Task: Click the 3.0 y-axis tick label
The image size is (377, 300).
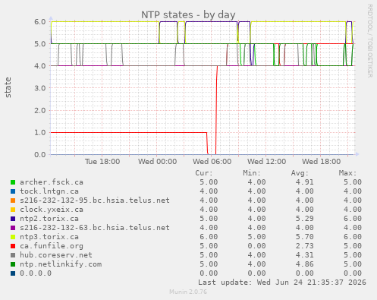Action: click(40, 88)
